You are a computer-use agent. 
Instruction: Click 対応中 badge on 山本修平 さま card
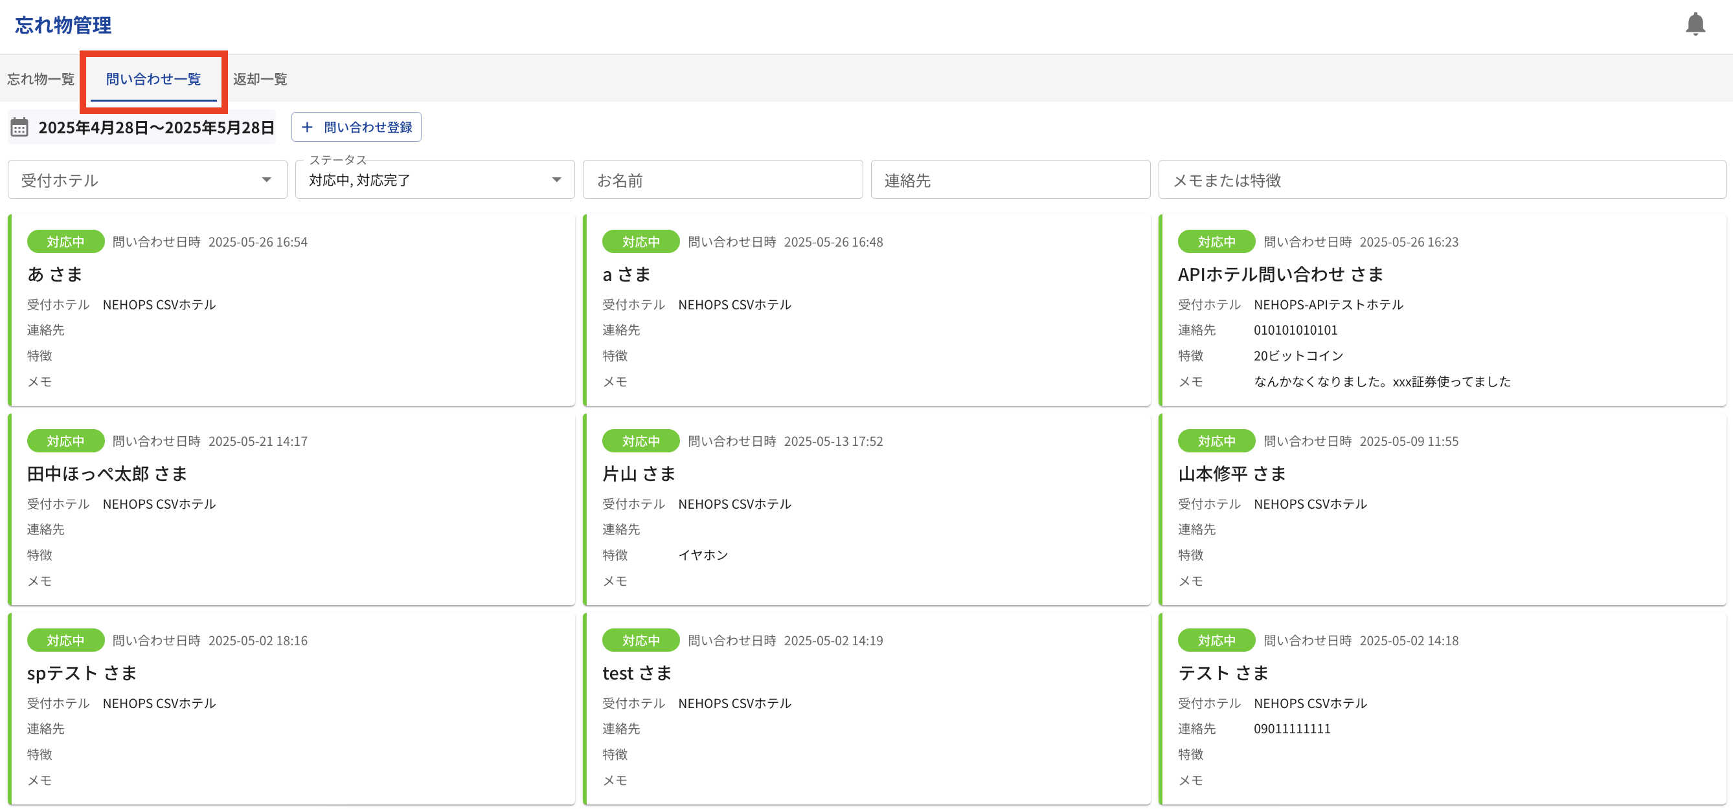point(1216,441)
